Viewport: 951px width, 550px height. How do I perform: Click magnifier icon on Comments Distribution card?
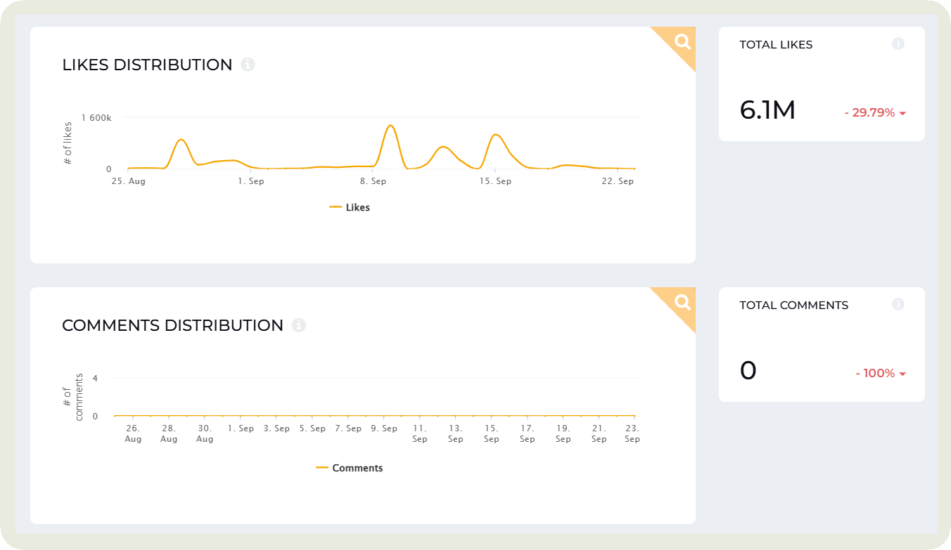click(x=682, y=302)
